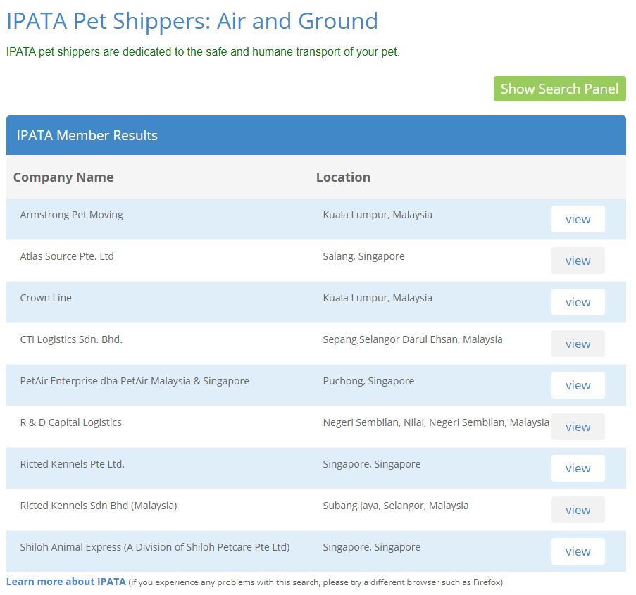View CTI Logistics Sdn. Bhd. details
The height and width of the screenshot is (595, 636).
(578, 344)
